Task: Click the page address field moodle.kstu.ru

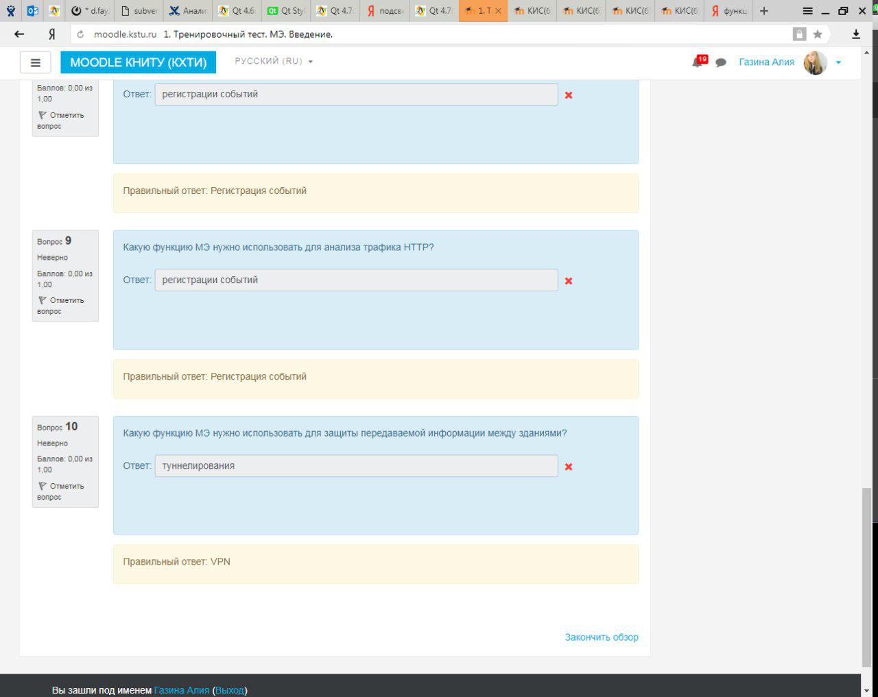Action: [126, 34]
